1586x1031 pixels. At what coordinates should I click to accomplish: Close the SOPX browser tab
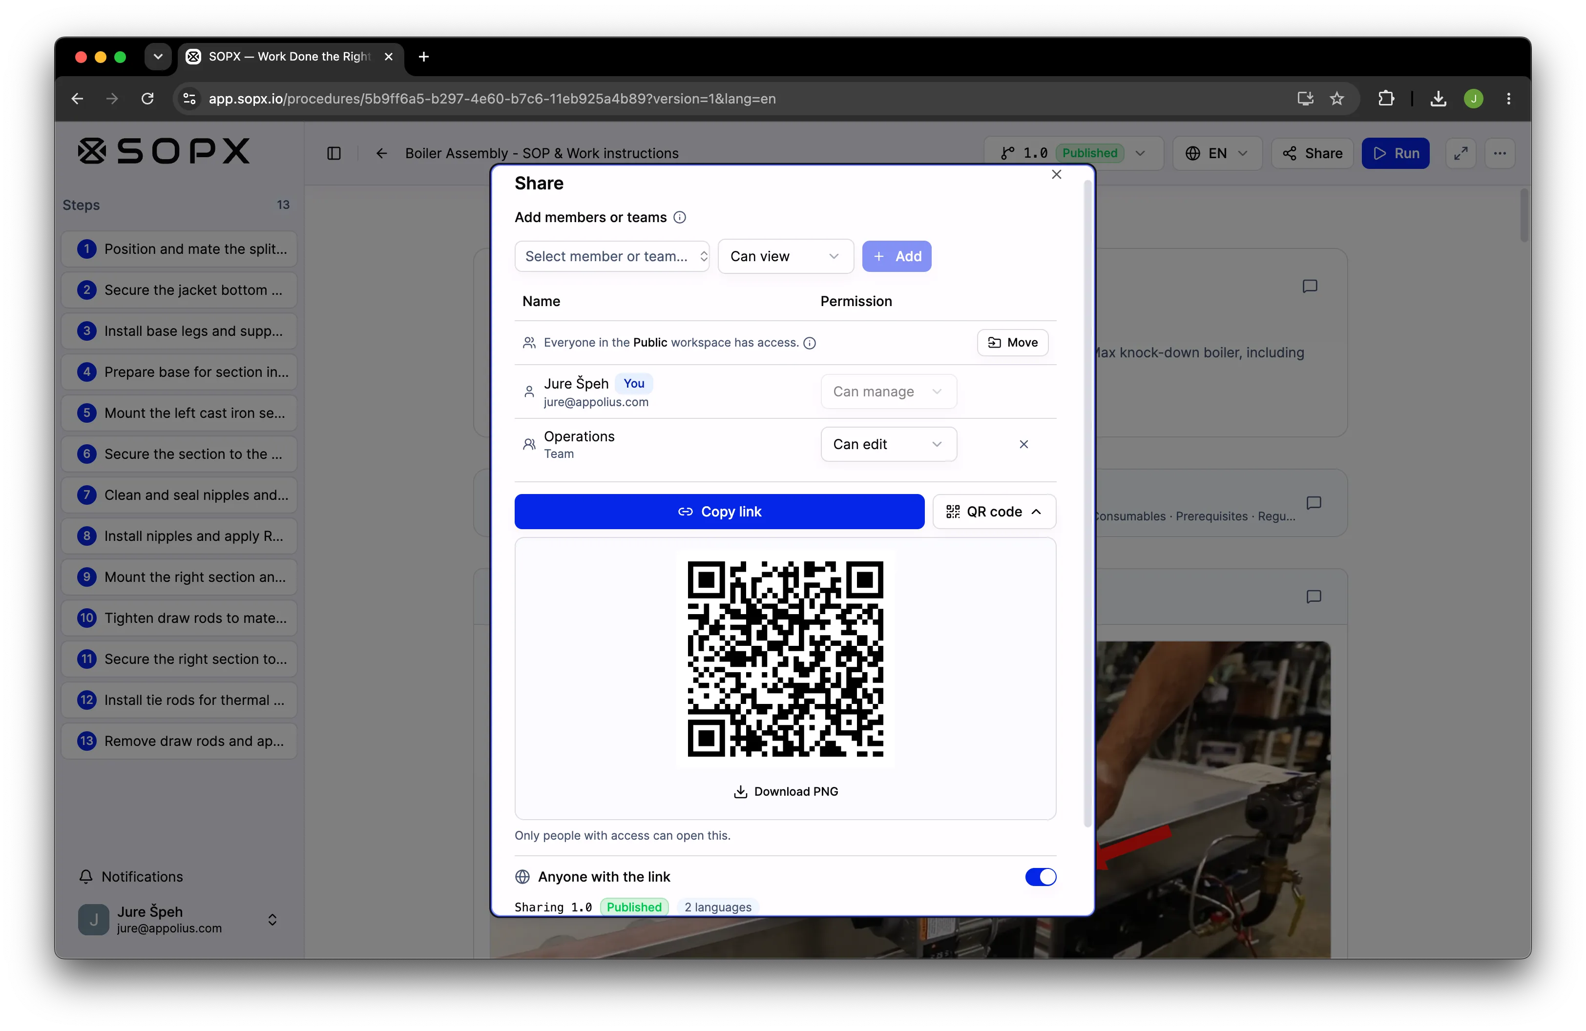coord(389,57)
